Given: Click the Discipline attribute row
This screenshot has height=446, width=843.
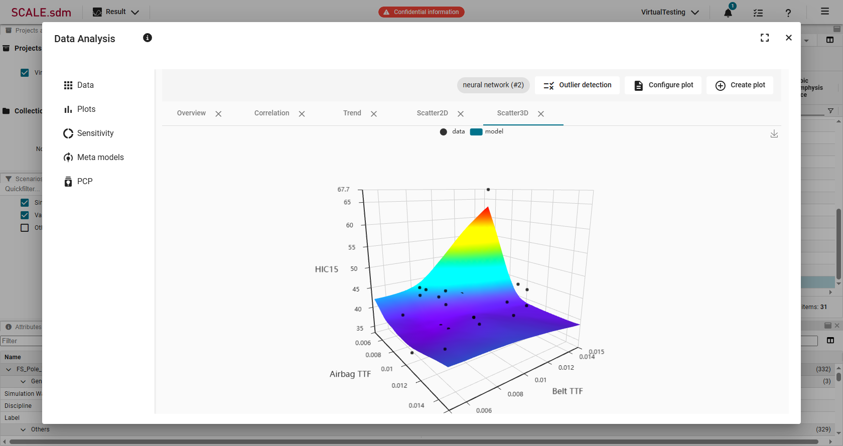Looking at the screenshot, I should point(21,406).
